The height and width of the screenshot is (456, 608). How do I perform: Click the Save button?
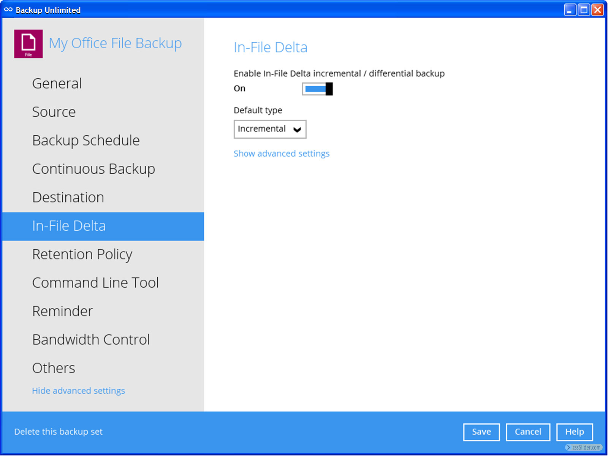pos(481,432)
